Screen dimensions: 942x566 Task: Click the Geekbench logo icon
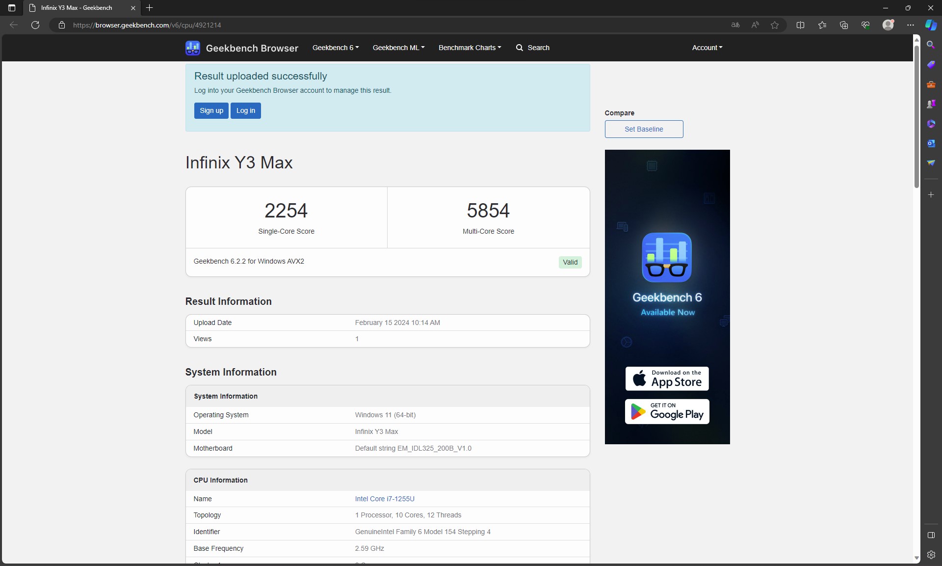[193, 48]
